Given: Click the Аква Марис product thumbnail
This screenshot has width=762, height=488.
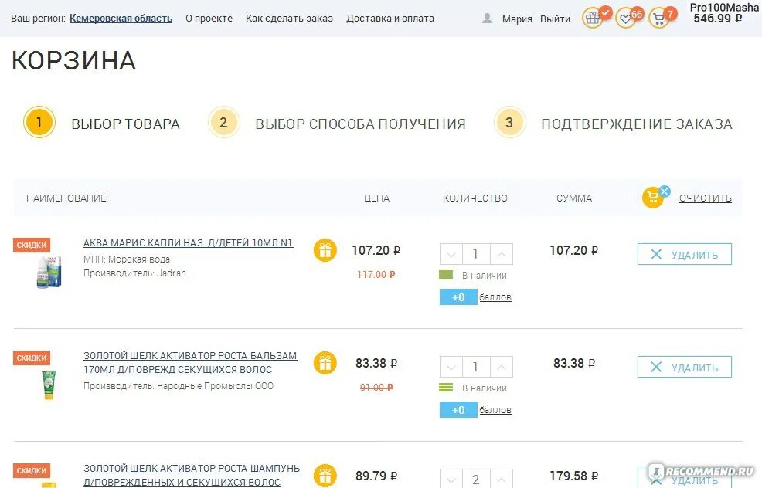Looking at the screenshot, I should click(49, 273).
